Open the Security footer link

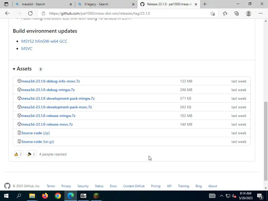(83, 186)
